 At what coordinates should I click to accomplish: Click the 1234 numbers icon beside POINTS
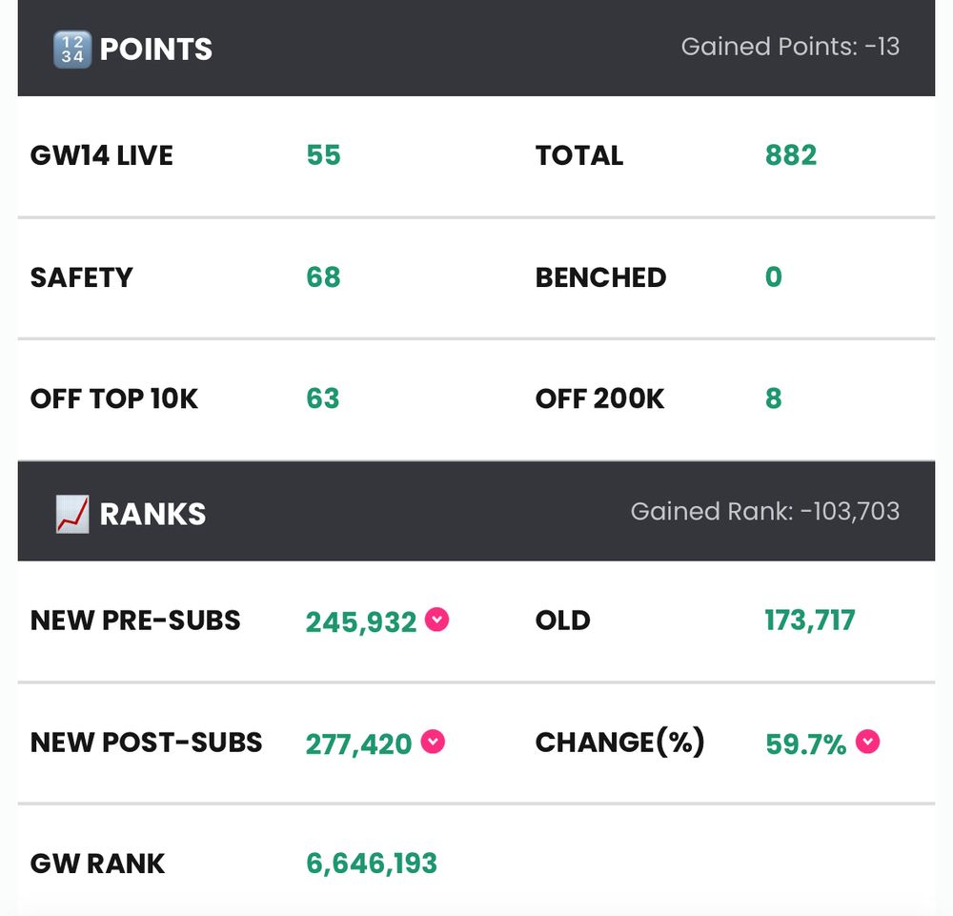(x=72, y=50)
